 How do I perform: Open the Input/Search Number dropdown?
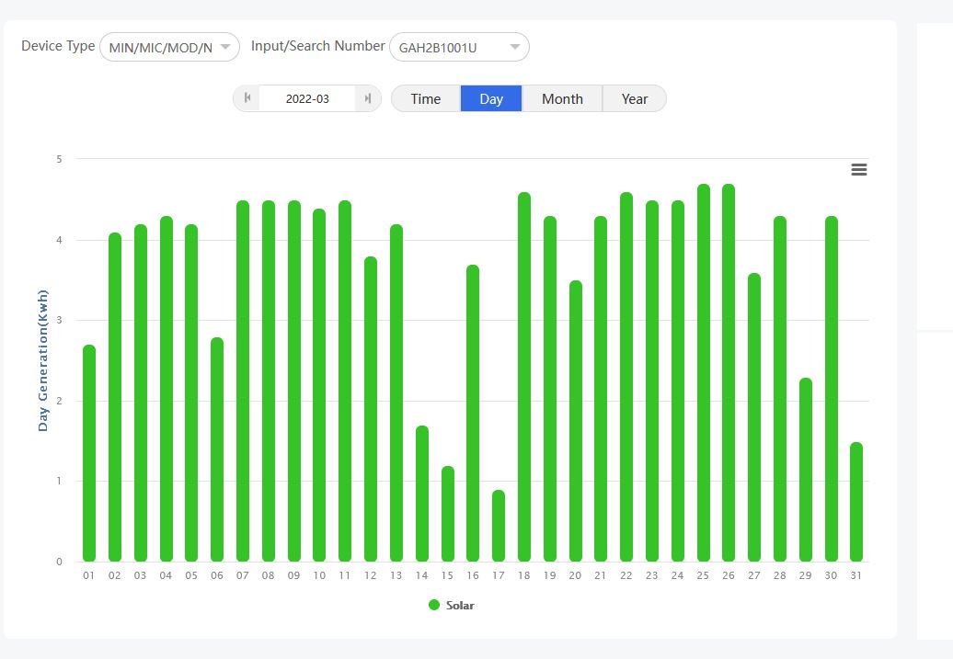pyautogui.click(x=460, y=47)
